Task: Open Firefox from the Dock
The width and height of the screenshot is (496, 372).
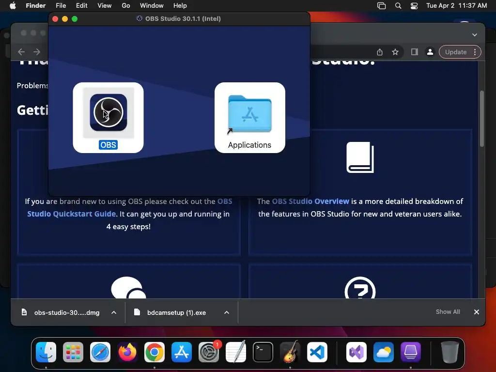Action: pyautogui.click(x=127, y=352)
